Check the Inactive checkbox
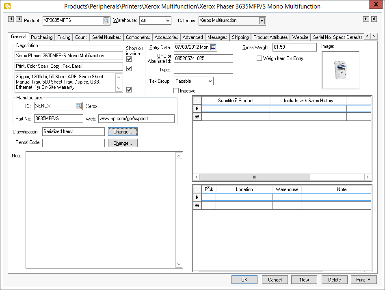This screenshot has width=385, height=290. (x=176, y=91)
